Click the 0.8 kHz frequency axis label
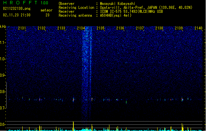This screenshot has width=206, height=131. 3,92
